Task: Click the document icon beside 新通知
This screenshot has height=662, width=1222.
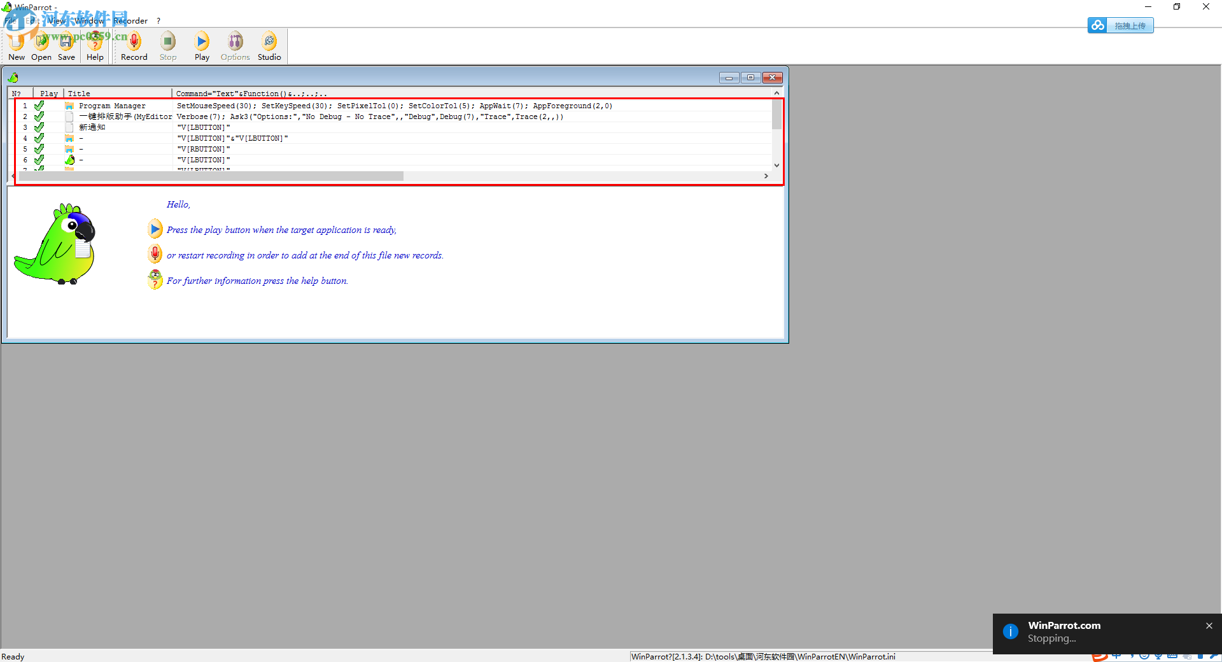Action: (x=69, y=127)
